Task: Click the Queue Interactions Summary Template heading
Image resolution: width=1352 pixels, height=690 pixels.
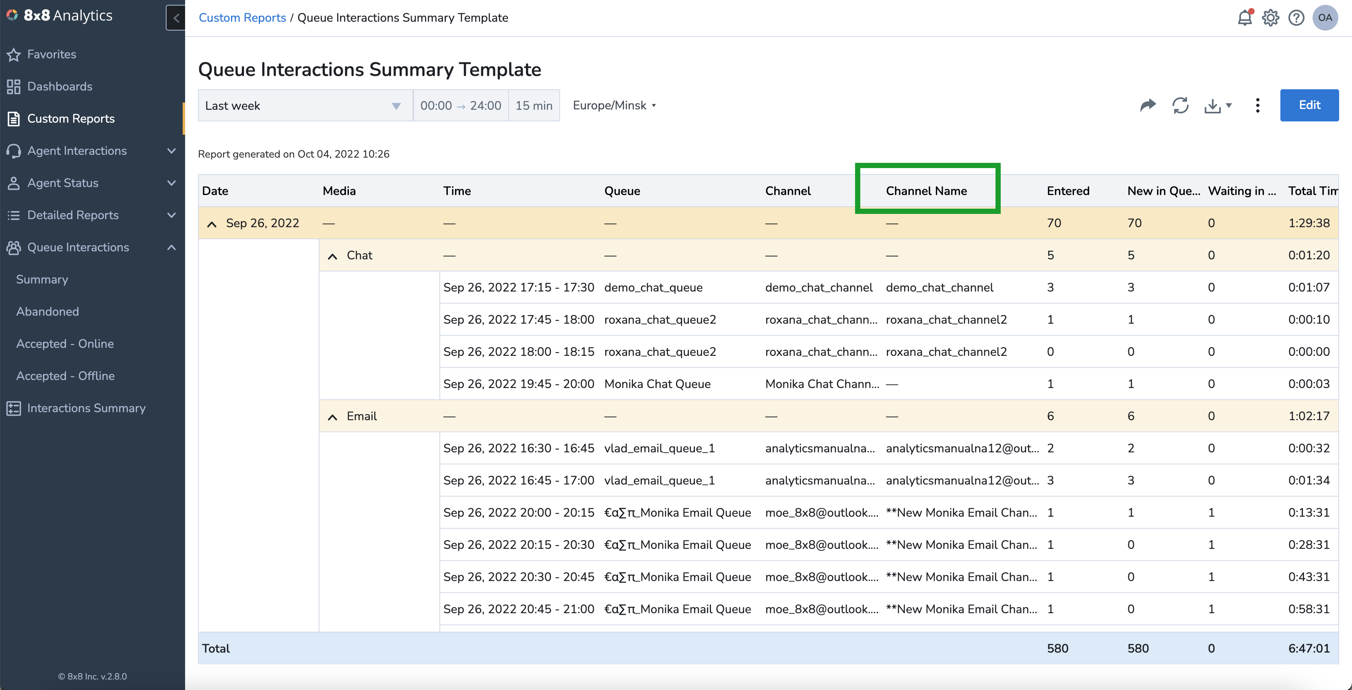Action: [369, 70]
